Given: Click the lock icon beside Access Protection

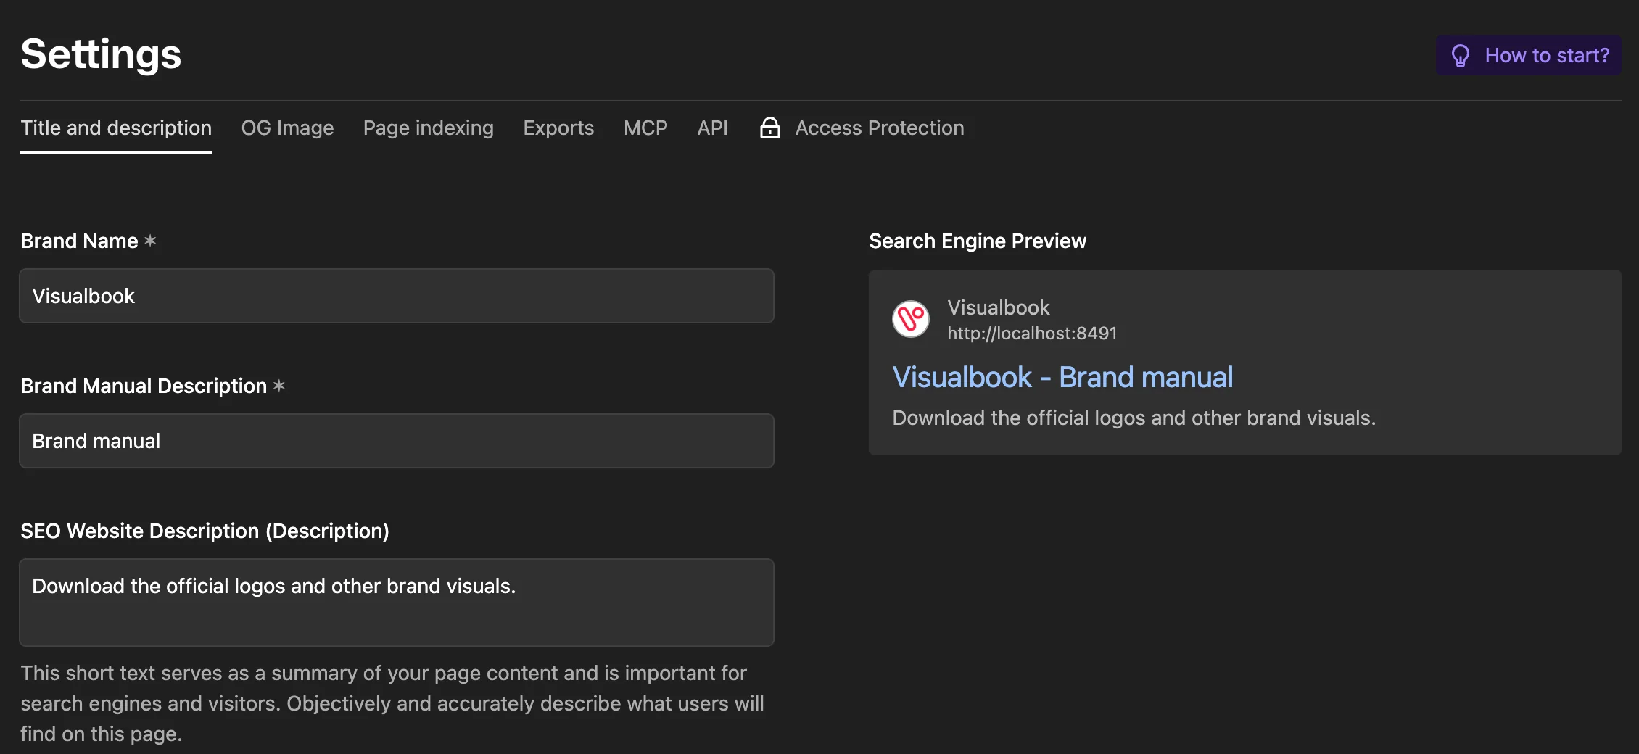Looking at the screenshot, I should pyautogui.click(x=769, y=128).
